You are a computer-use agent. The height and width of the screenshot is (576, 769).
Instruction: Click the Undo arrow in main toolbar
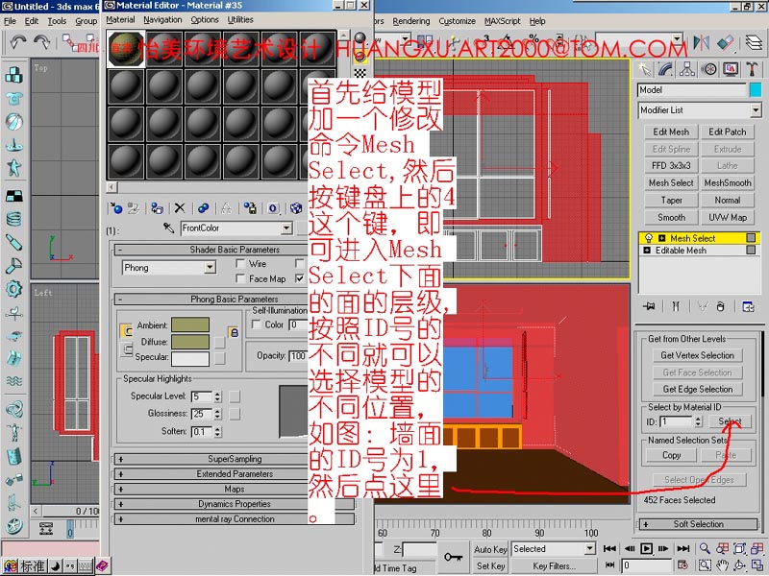(x=18, y=42)
